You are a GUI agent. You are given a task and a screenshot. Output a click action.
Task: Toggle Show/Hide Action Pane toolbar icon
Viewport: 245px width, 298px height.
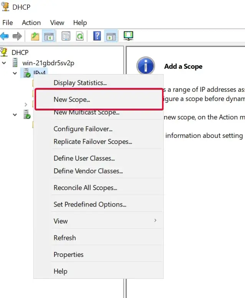(x=111, y=36)
